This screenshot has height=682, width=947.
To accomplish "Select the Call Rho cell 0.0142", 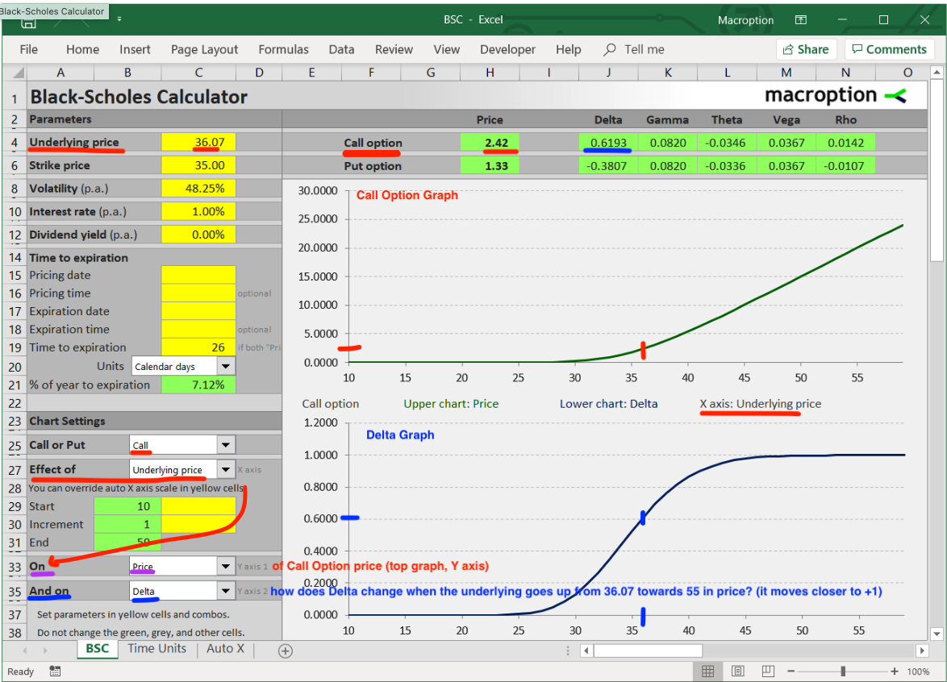I will [845, 143].
